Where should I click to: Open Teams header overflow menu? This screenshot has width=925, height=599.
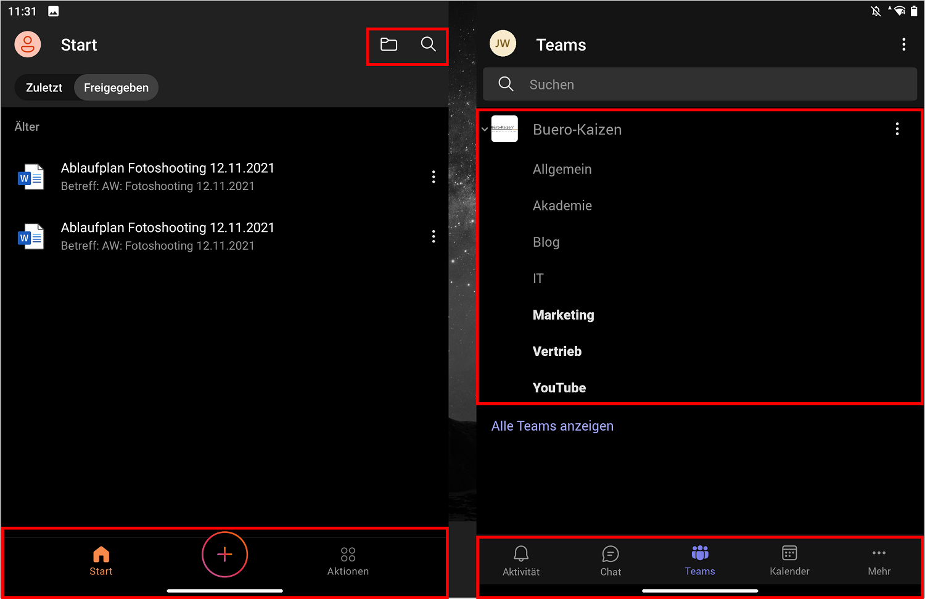(903, 44)
